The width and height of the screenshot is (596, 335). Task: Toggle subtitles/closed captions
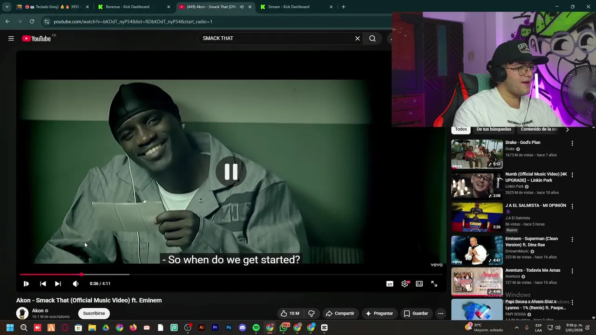390,284
